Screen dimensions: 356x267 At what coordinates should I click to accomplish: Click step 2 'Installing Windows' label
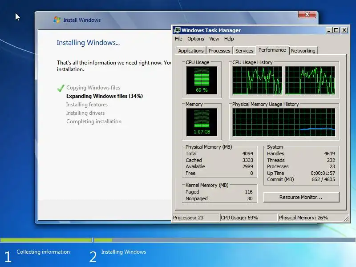(124, 252)
